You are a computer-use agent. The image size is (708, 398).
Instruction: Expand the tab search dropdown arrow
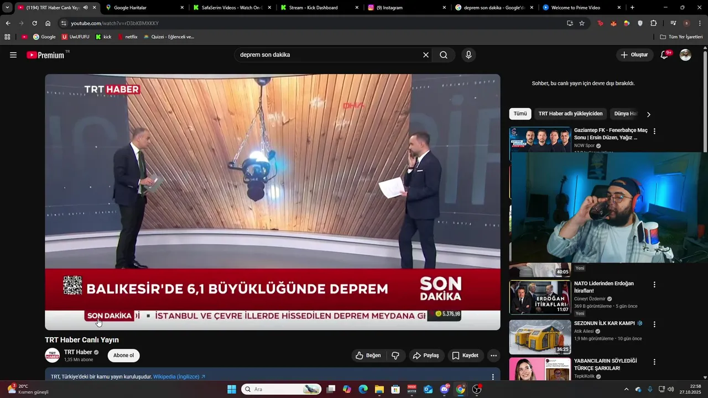[7, 8]
